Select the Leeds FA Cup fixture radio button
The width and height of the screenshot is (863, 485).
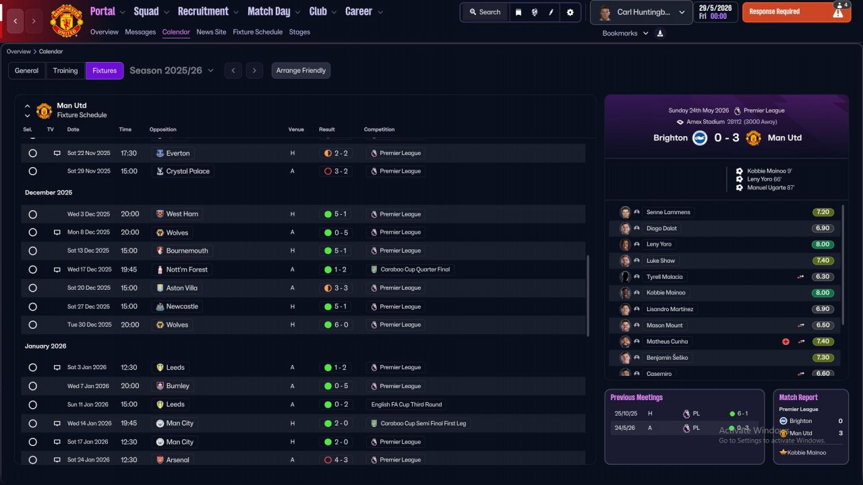[32, 405]
